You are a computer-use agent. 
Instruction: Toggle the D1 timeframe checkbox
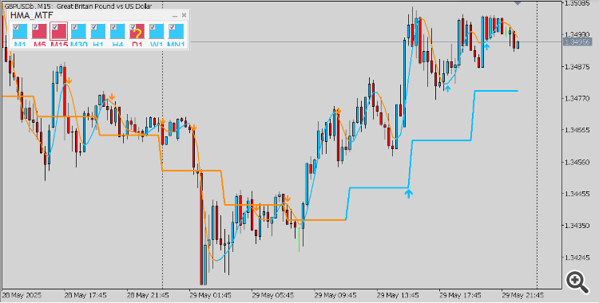click(133, 27)
